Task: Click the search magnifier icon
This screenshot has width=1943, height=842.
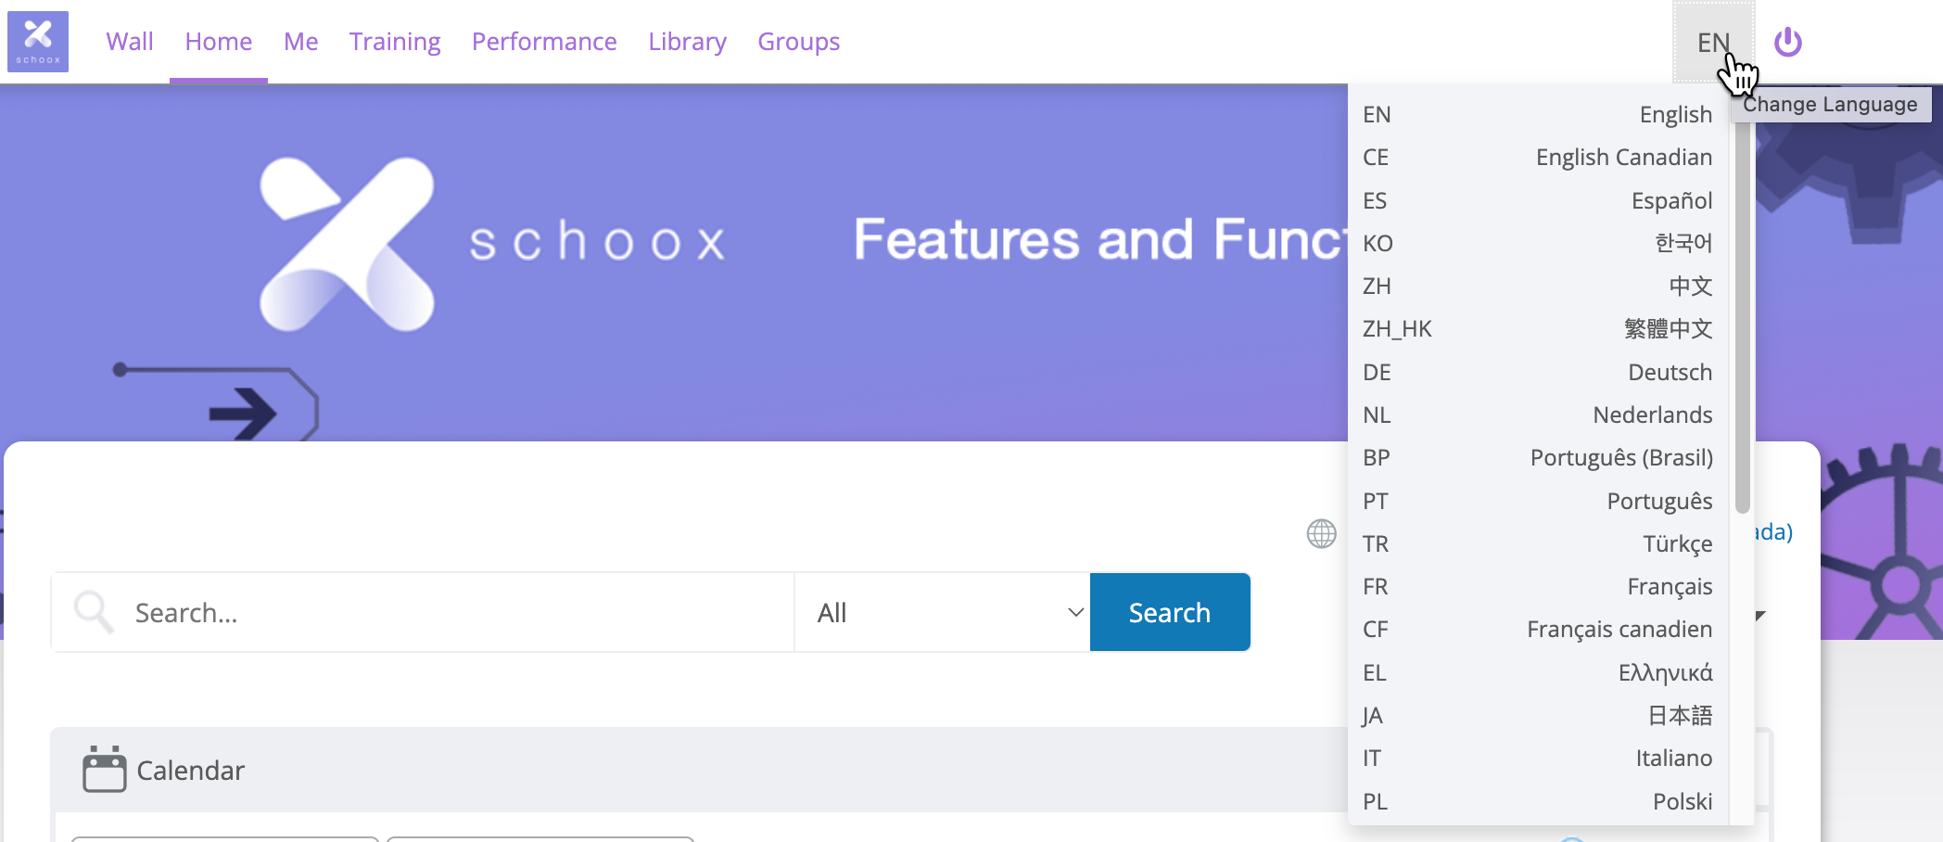Action: click(94, 612)
